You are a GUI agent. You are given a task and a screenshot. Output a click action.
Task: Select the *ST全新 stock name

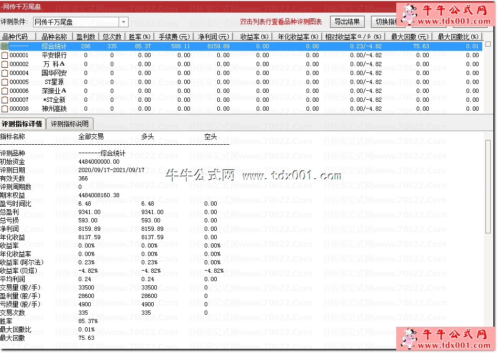(54, 100)
